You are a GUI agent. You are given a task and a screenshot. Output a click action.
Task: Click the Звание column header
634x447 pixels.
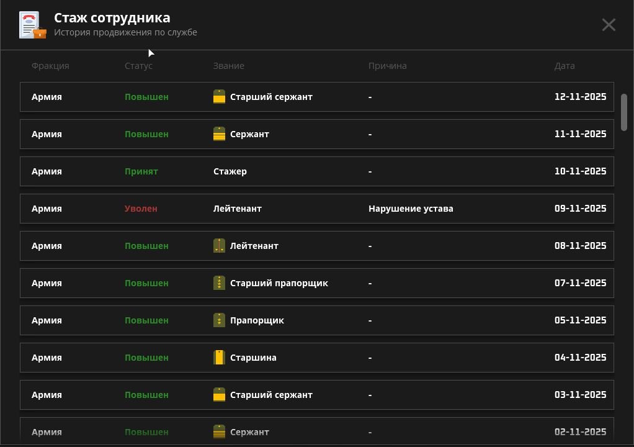click(230, 66)
